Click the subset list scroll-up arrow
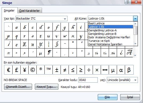143x103 pixels. (x=135, y=24)
